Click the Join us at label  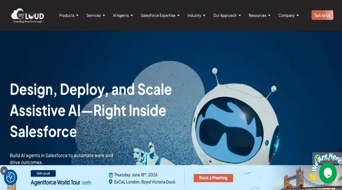point(43,174)
